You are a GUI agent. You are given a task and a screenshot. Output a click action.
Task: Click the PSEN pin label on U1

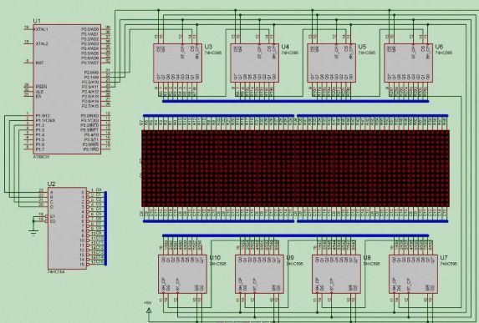click(41, 87)
